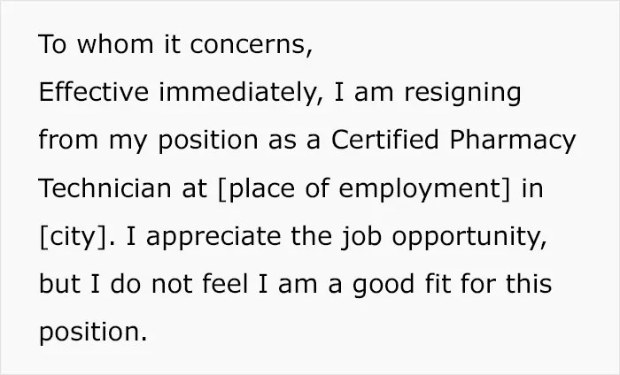Click the word 'whom' in the greeting
The image size is (620, 375).
(x=115, y=43)
